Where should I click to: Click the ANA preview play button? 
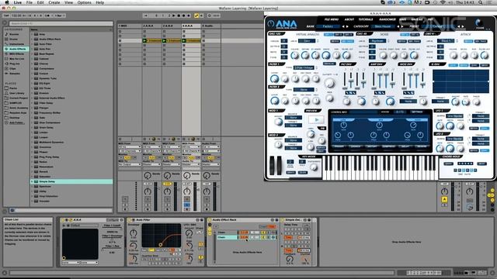316,120
